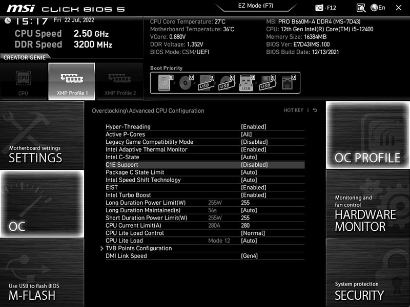
Task: Open the OC overclocking panel
Action: click(x=42, y=204)
